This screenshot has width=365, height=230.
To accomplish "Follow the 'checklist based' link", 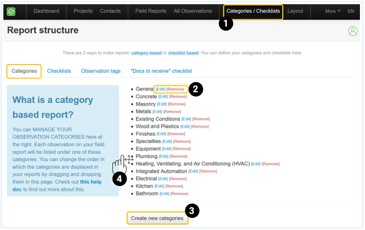I will pos(183,53).
